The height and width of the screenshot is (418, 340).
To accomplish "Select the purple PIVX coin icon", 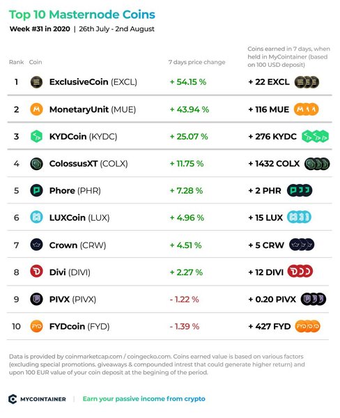I will pos(36,299).
